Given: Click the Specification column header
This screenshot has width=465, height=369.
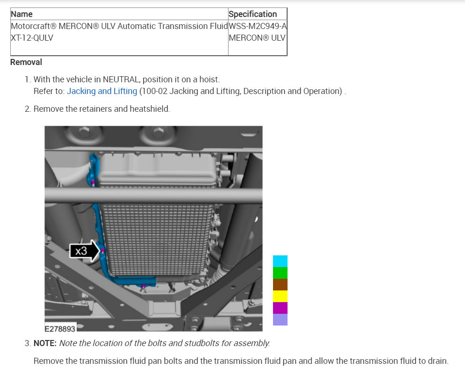Looking at the screenshot, I should [x=258, y=14].
